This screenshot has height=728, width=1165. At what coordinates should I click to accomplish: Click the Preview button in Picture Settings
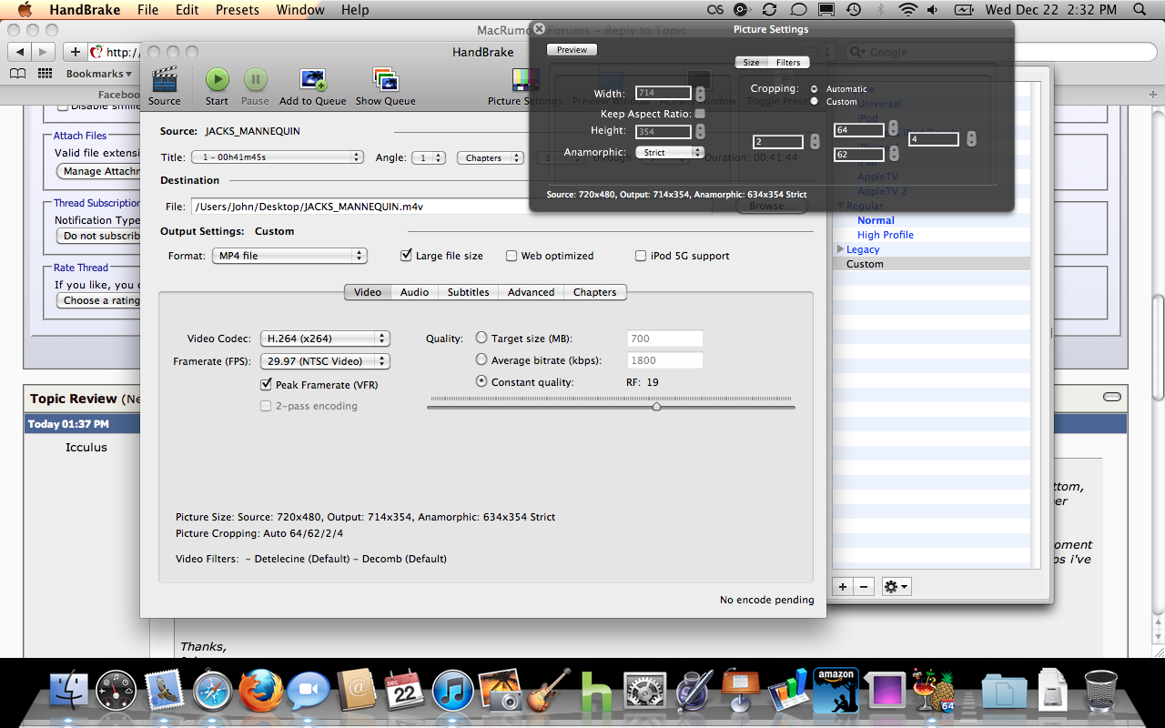(x=572, y=50)
